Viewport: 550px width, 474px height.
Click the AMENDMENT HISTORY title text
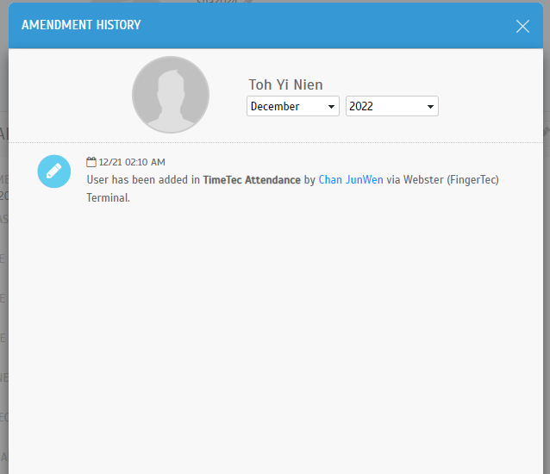coord(81,25)
